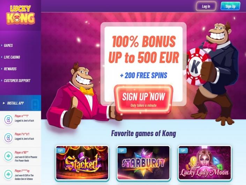Expand the Games menu arrow
The height and width of the screenshot is (185, 246).
tap(1, 45)
